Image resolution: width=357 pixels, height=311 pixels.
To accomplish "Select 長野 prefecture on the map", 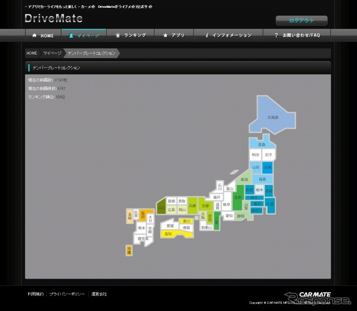I will click(238, 197).
